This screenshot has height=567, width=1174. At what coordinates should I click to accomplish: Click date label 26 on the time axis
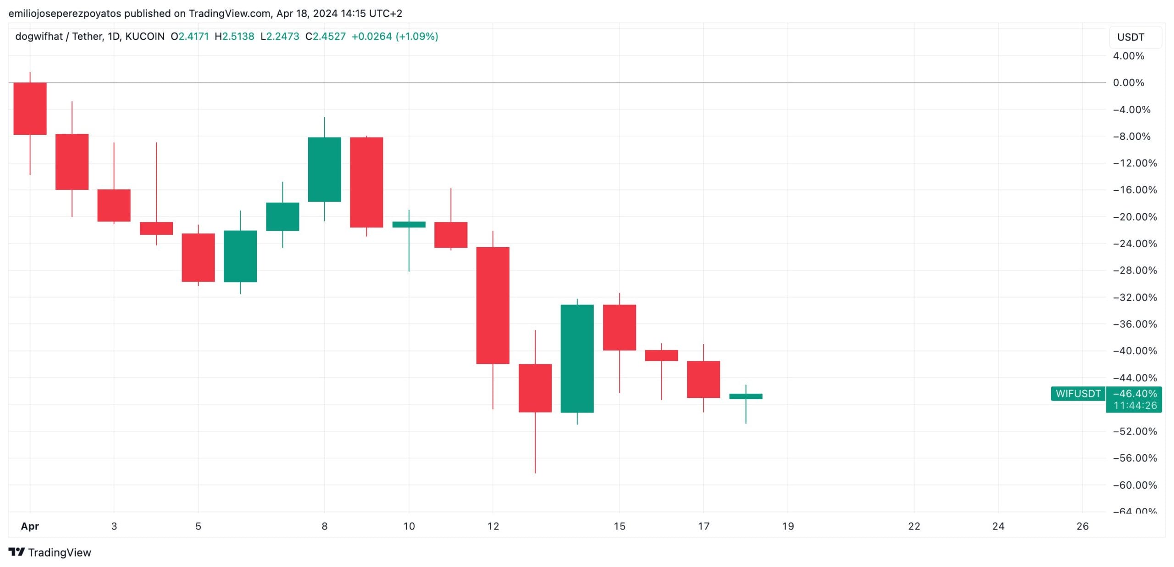[1082, 526]
